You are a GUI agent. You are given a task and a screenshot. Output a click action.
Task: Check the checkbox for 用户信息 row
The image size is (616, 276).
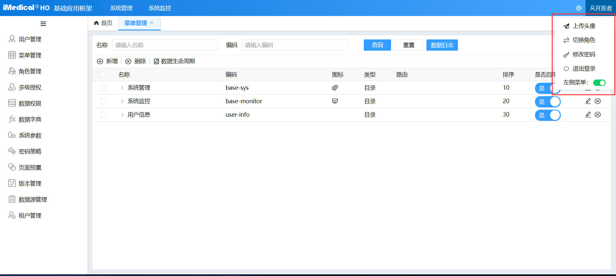[x=103, y=115]
